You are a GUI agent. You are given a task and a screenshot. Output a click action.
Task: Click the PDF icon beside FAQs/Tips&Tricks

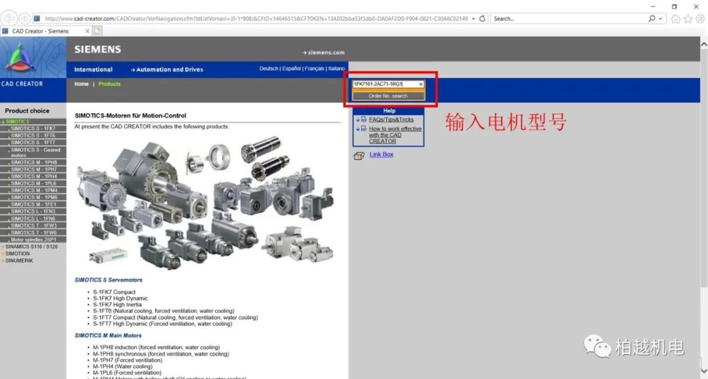[364, 119]
